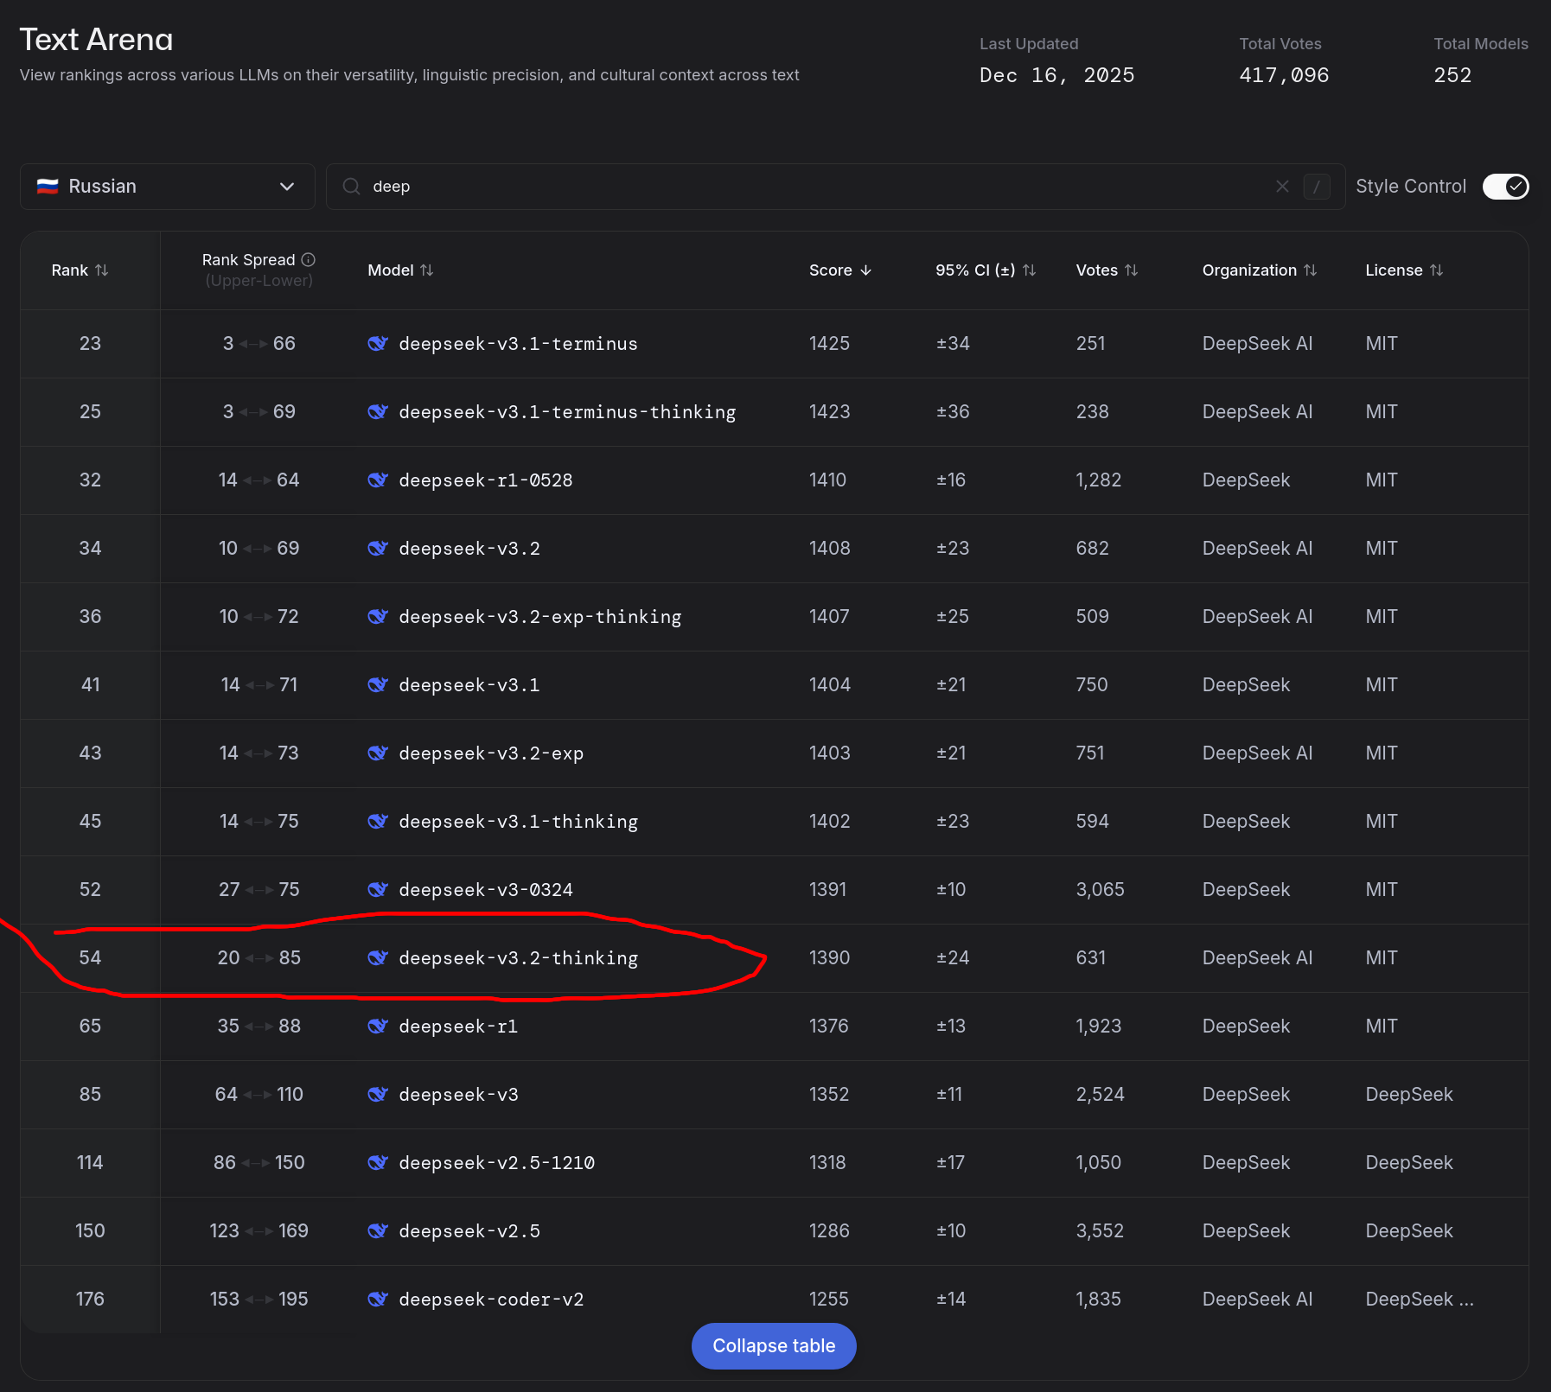The height and width of the screenshot is (1392, 1551).
Task: Click the DeepSeek icon beside deepseek-v3-0324
Action: point(378,890)
